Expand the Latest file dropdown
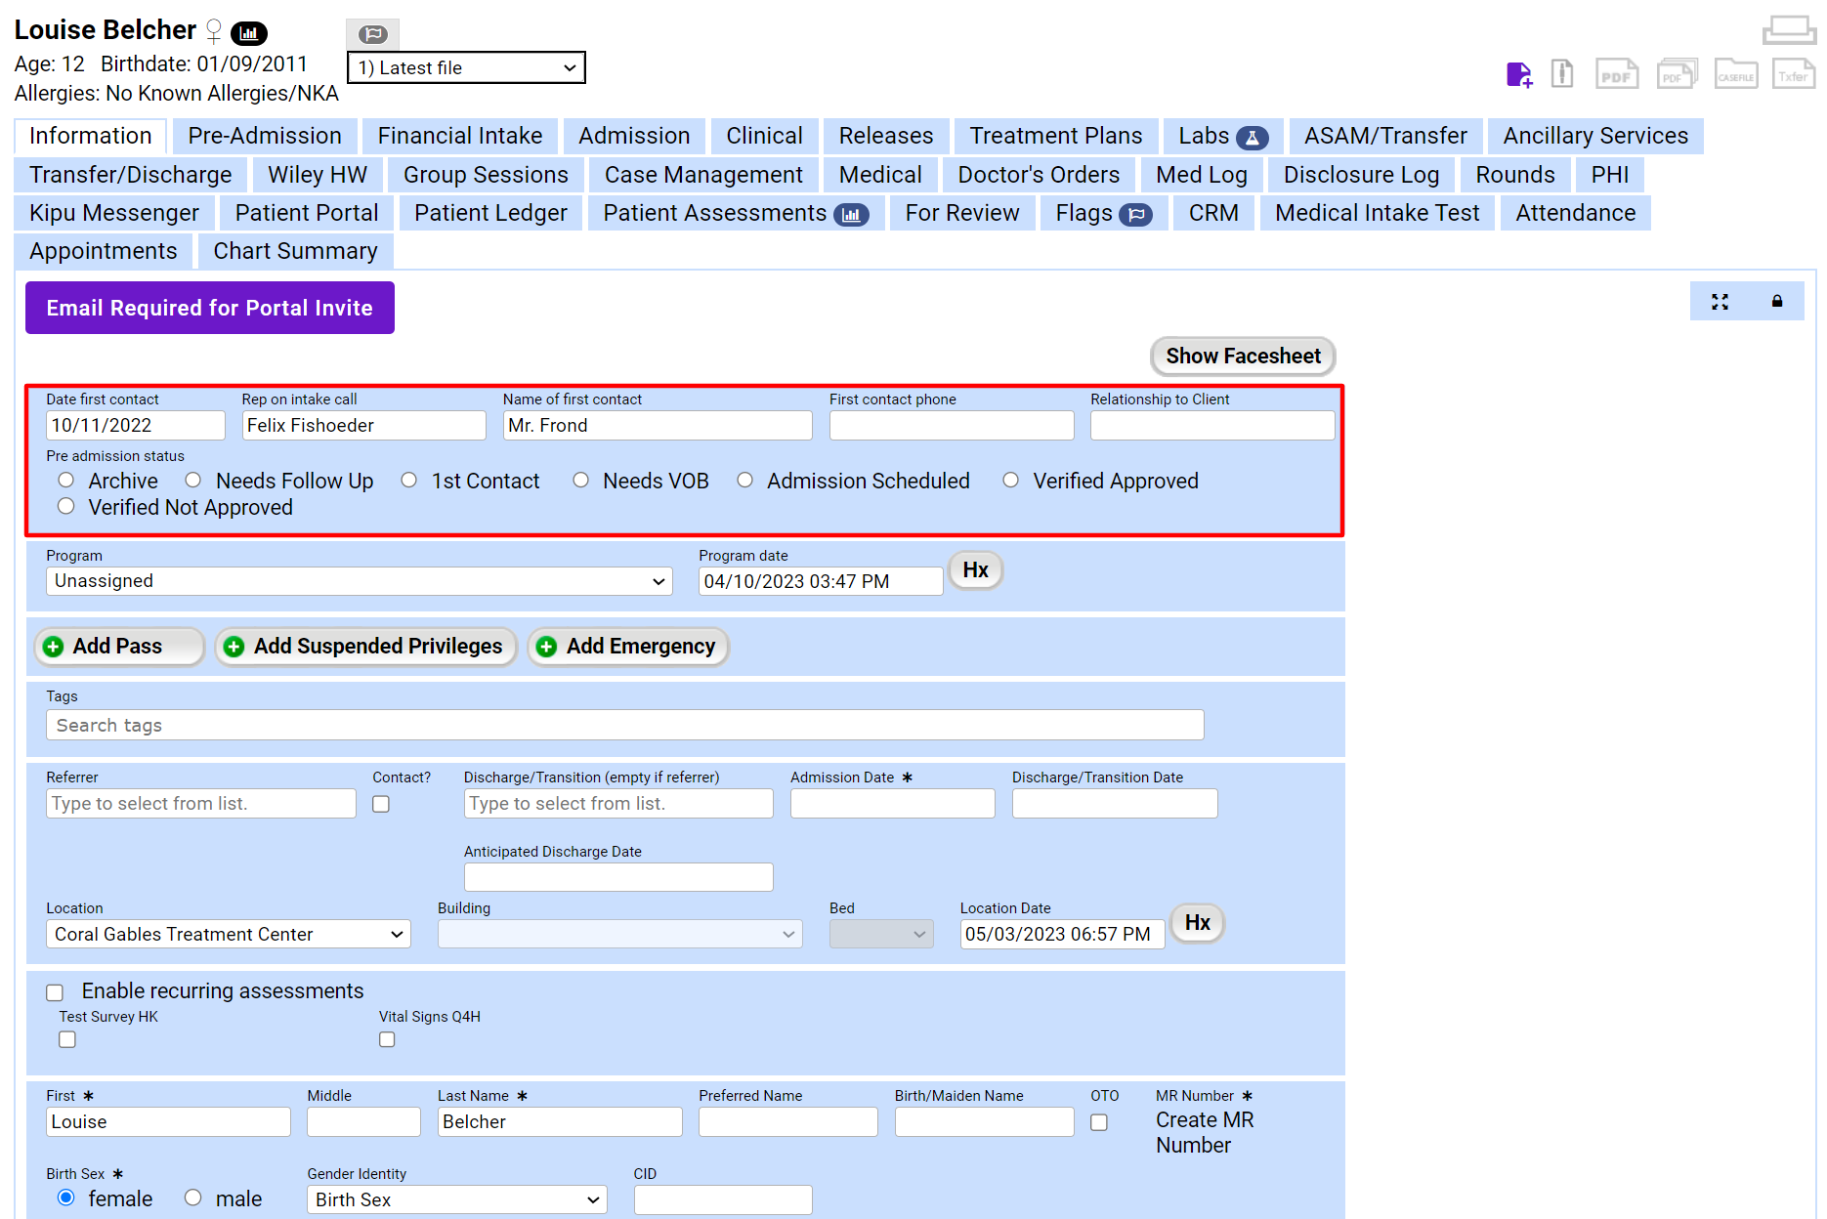Viewport: 1827px width, 1219px height. click(x=466, y=67)
